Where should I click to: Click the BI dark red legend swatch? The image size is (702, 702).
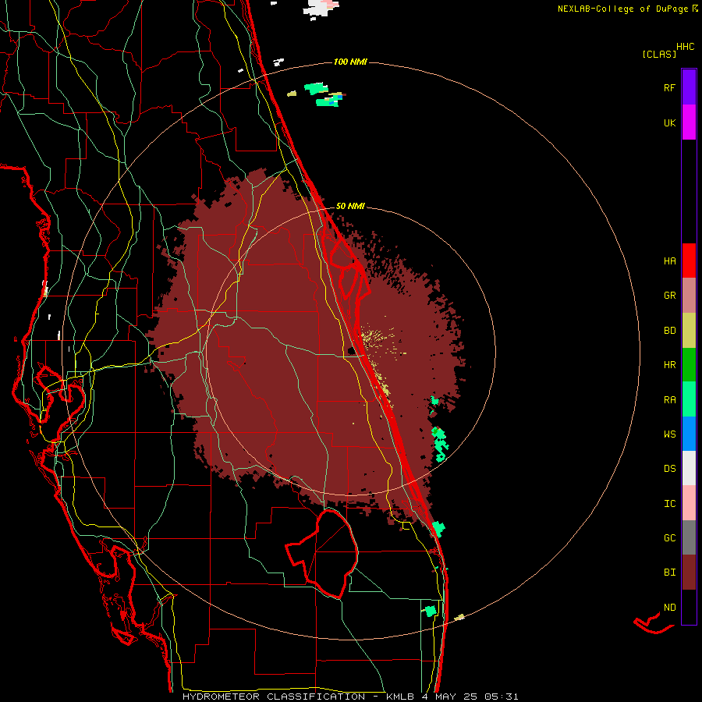[689, 573]
